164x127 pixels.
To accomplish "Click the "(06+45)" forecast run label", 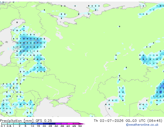I will pyautogui.click(x=155, y=121).
